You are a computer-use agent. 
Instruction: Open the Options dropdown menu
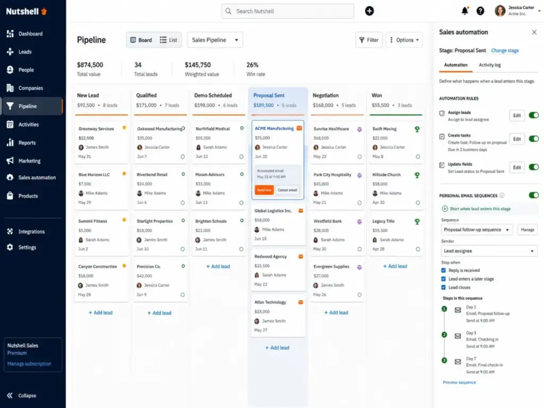coord(404,40)
